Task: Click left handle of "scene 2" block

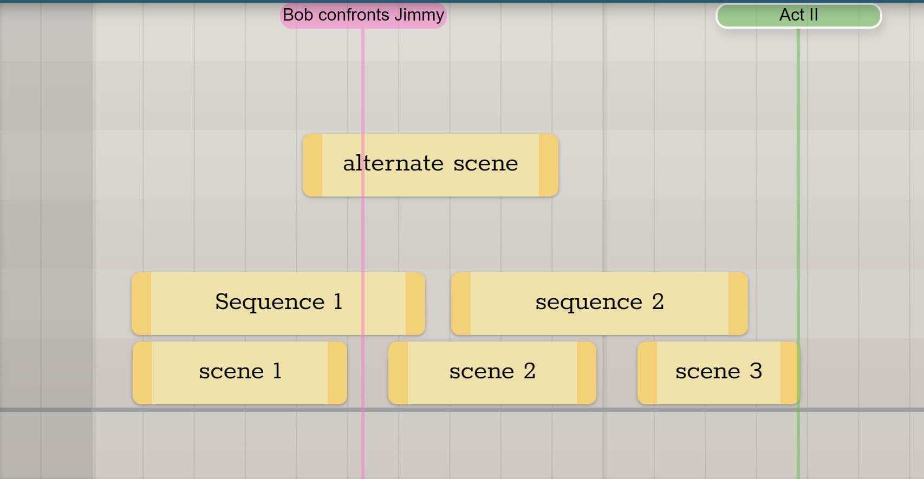Action: tap(398, 373)
